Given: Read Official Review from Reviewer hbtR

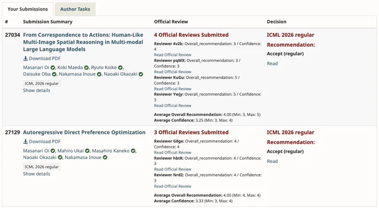Looking at the screenshot, I should (x=173, y=170).
